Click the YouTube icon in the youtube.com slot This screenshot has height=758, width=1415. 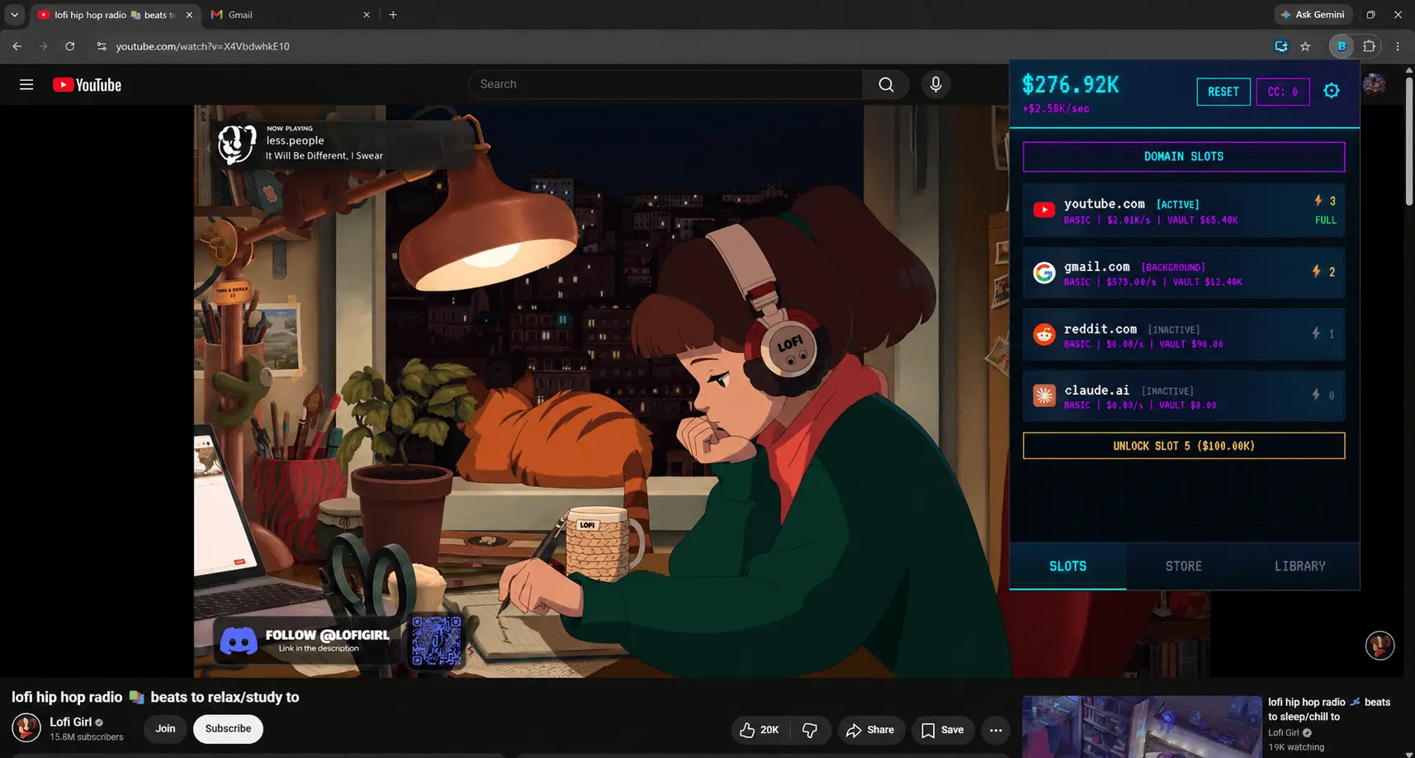tap(1044, 210)
